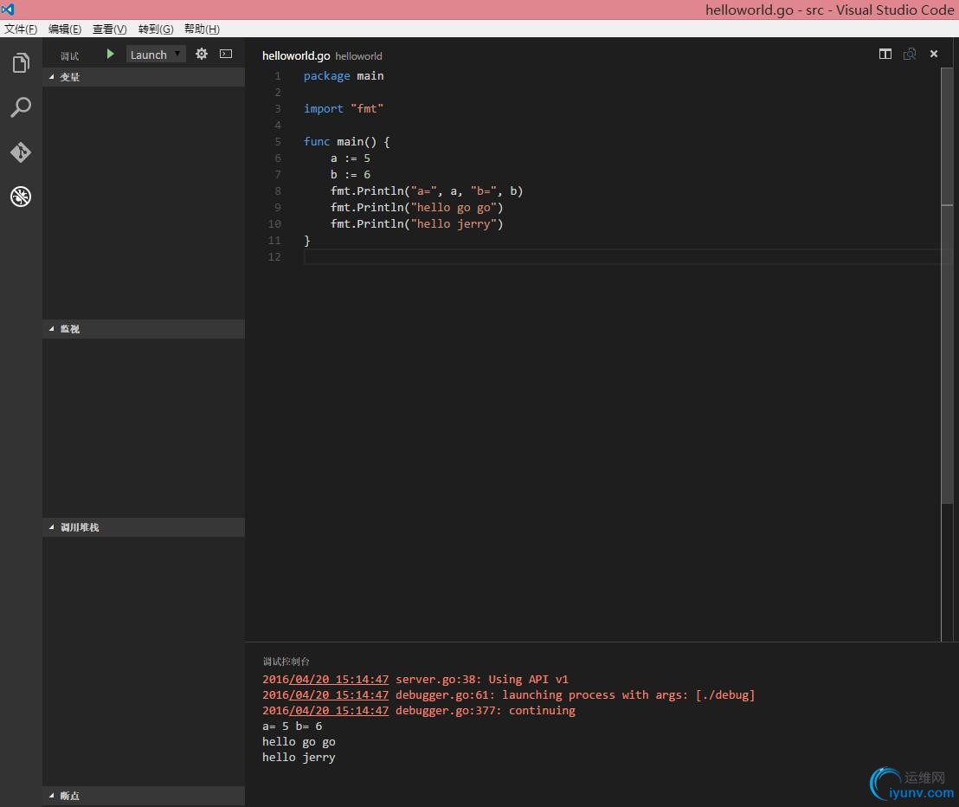959x807 pixels.
Task: Click line number 10 gutter
Action: [274, 224]
